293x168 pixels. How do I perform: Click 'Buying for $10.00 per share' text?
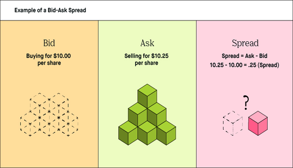coord(49,60)
